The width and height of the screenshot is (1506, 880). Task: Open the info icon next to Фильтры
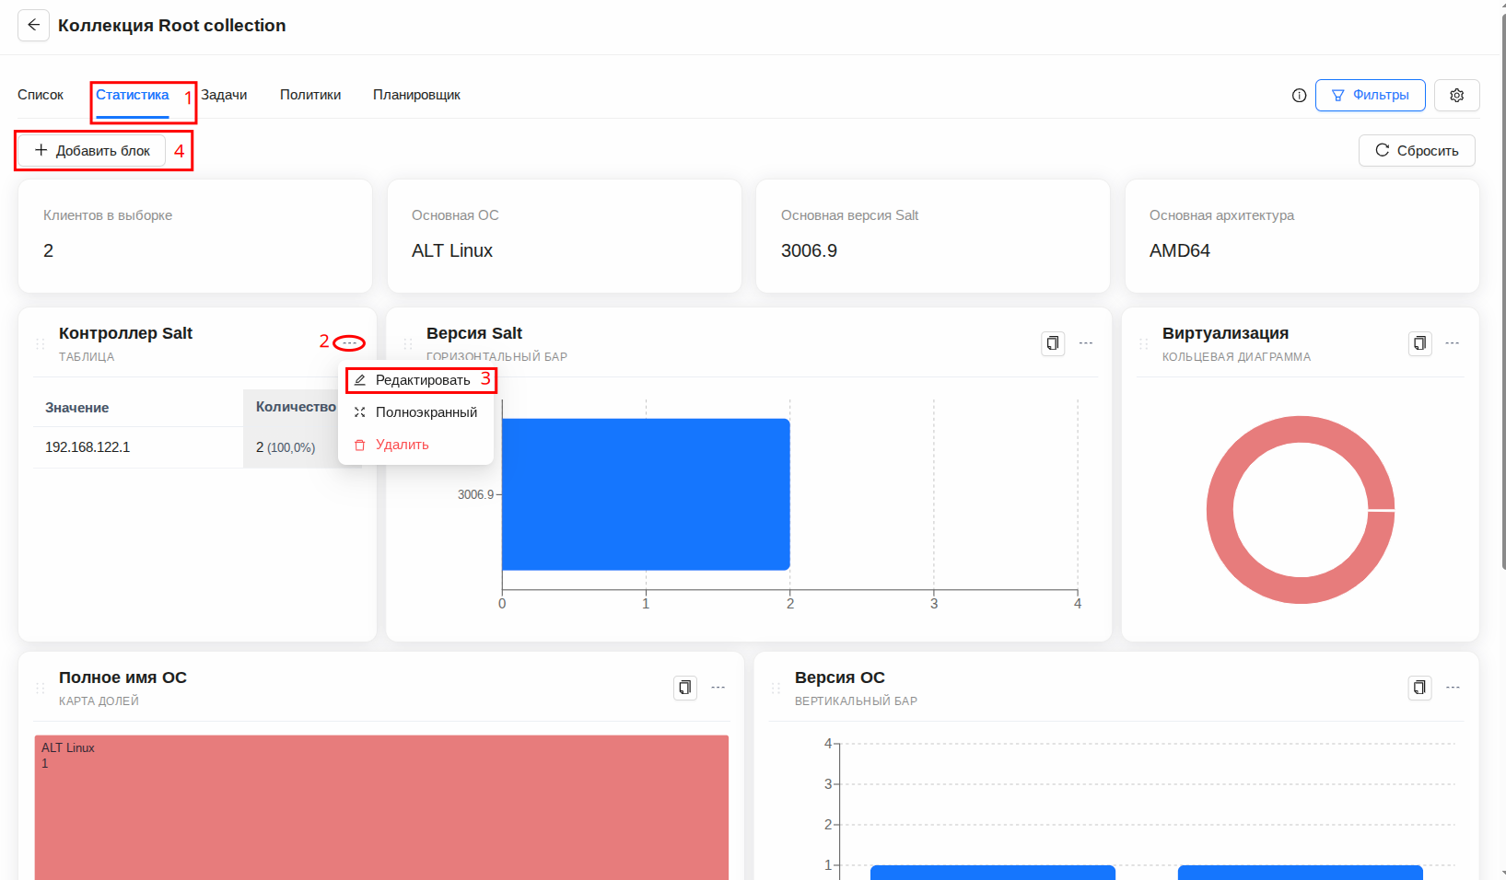1299,95
